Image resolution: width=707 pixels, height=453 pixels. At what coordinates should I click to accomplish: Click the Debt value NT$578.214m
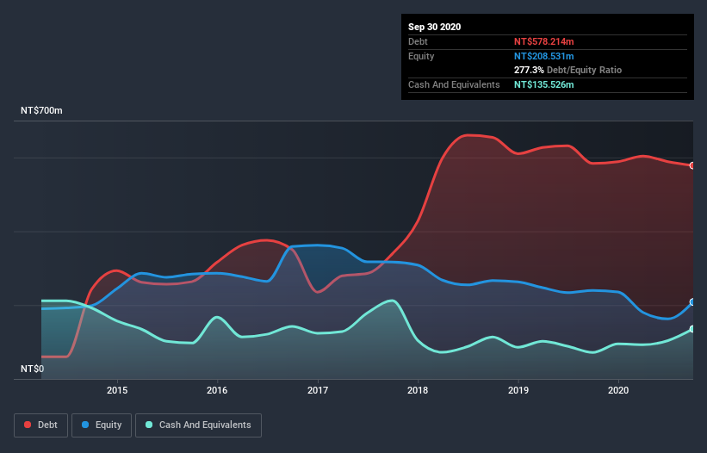tap(543, 41)
